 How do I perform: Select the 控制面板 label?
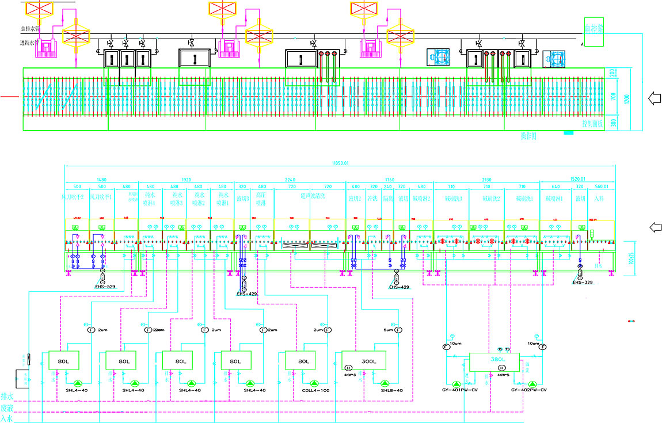point(592,123)
